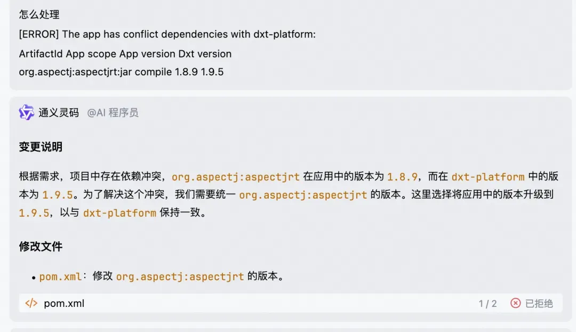Click the 已拒绝 status label
This screenshot has height=332, width=576.
[539, 304]
